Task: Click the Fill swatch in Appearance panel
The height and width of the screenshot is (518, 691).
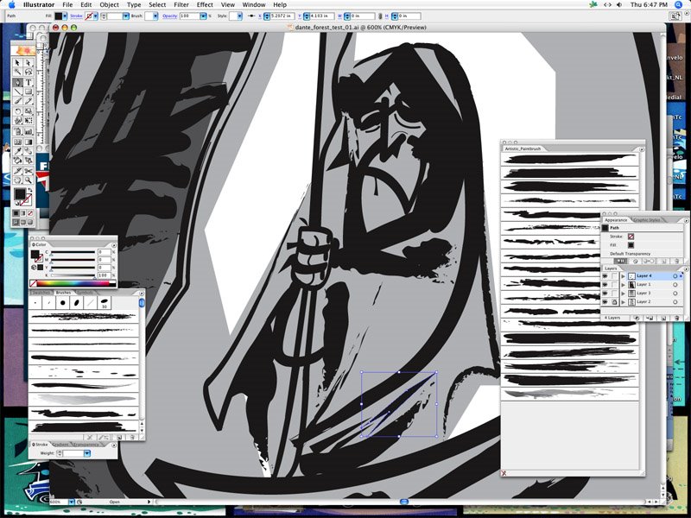Action: click(x=631, y=245)
